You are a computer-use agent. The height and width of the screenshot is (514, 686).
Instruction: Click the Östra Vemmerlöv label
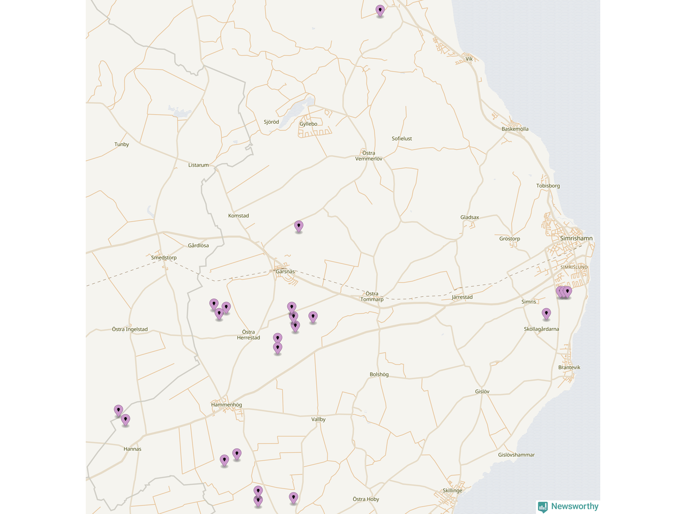coord(369,156)
